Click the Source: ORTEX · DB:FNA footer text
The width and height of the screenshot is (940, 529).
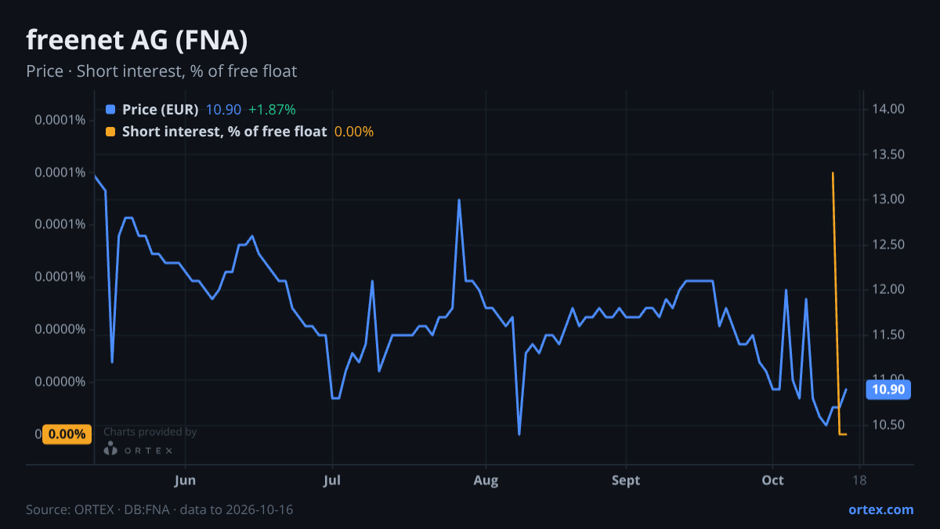coord(160,509)
